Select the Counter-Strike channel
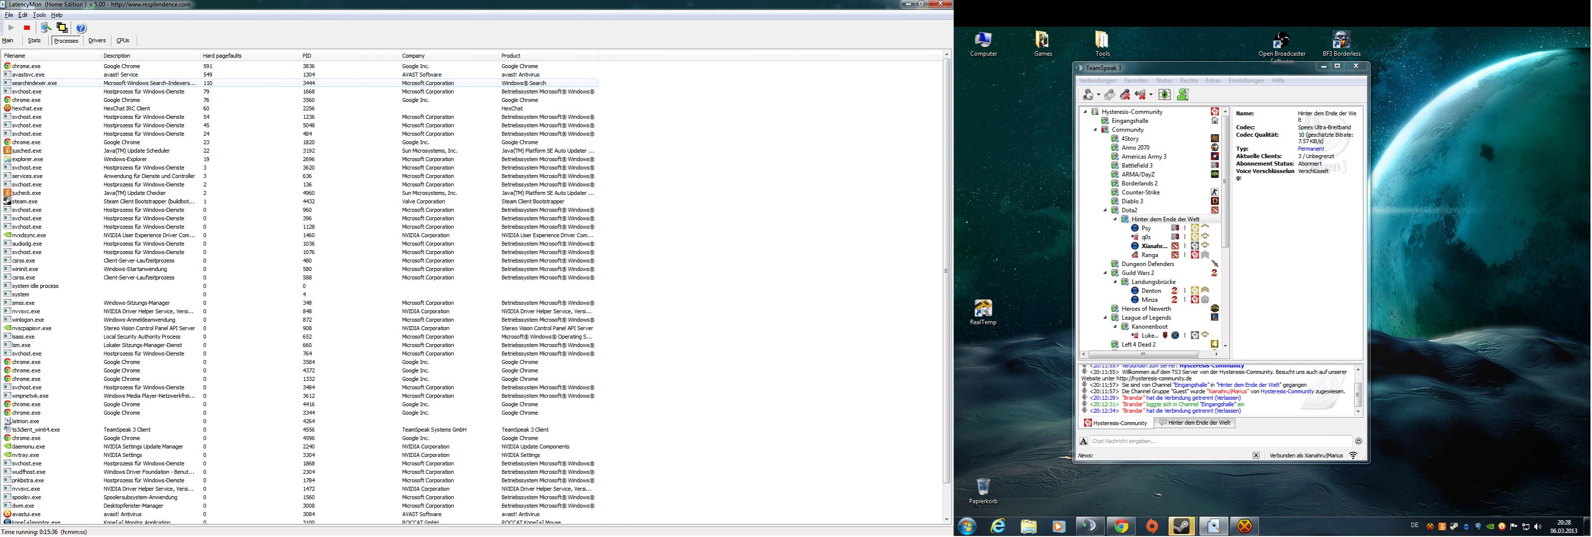Screen dimensions: 1592x537 click(1141, 192)
